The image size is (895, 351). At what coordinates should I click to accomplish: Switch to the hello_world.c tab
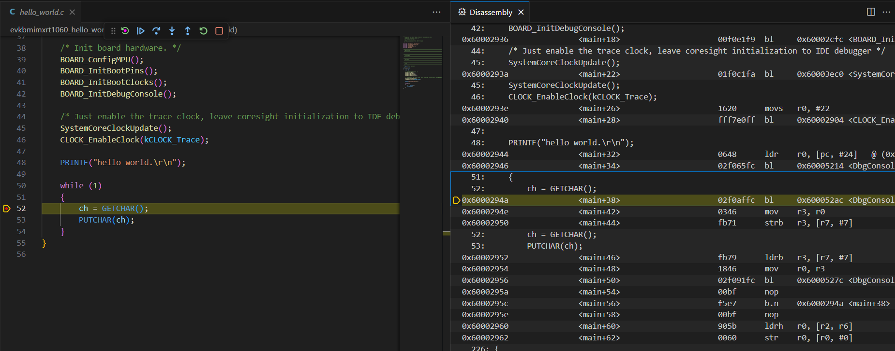pos(41,12)
